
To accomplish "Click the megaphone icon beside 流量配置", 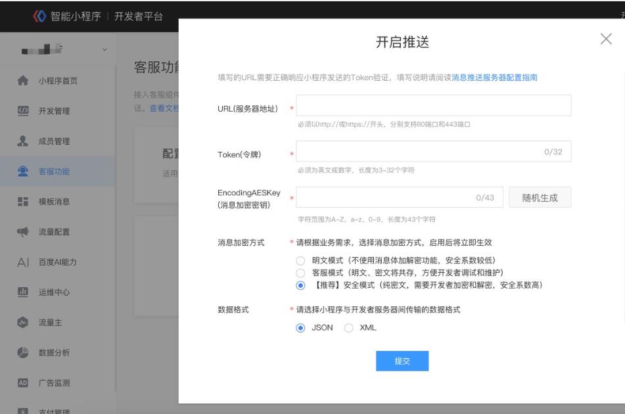I will click(23, 231).
